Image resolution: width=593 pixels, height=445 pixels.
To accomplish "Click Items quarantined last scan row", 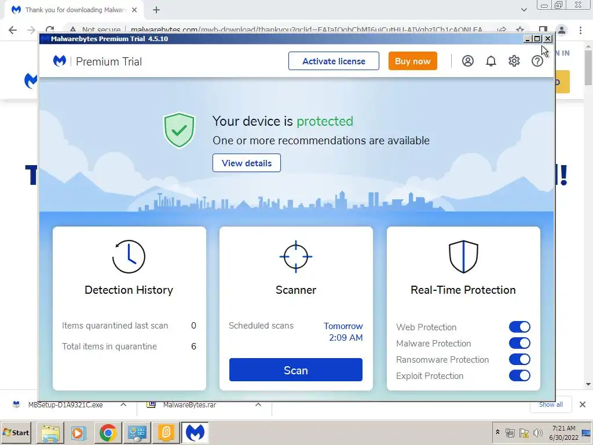I will tap(129, 326).
